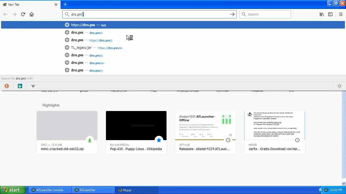
Task: Click the Search box in toolbar
Action: point(265,14)
